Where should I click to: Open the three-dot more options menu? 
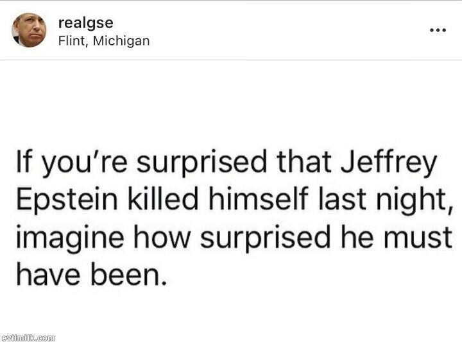437,30
